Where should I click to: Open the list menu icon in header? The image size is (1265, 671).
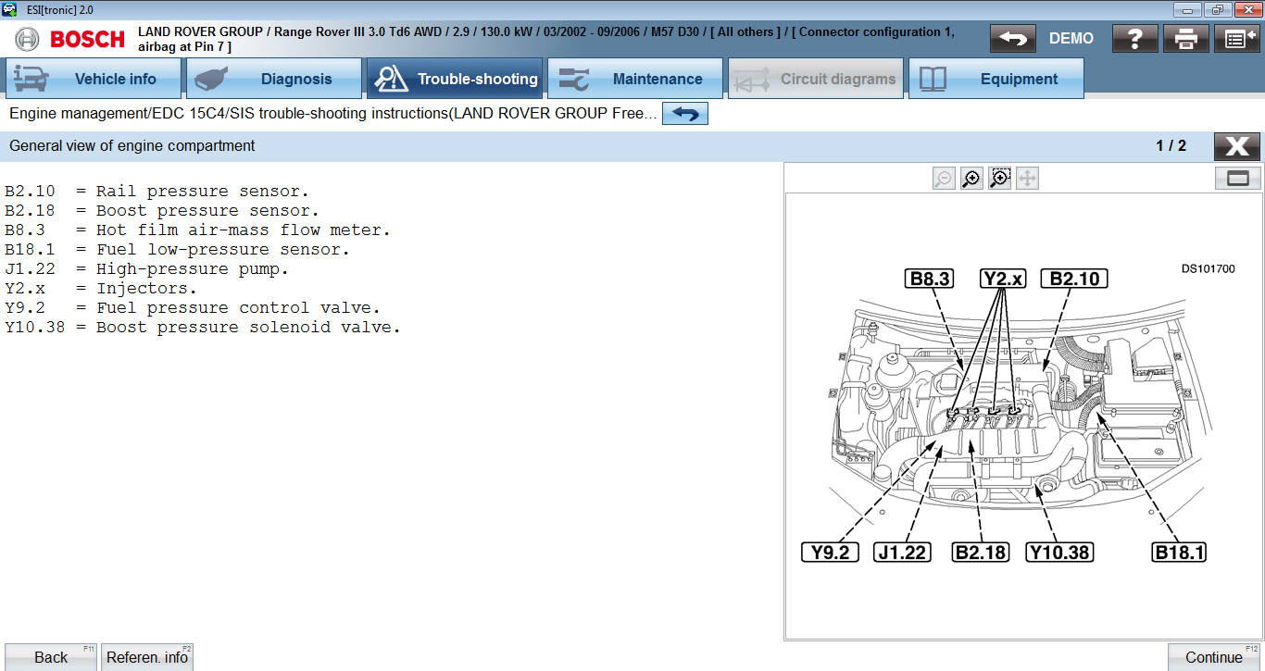(x=1236, y=39)
